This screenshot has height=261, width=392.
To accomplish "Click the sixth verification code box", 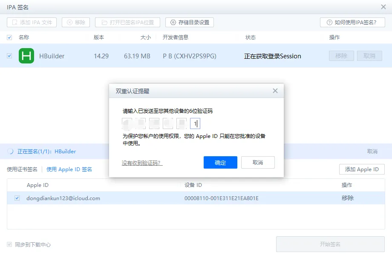I will tap(195, 123).
